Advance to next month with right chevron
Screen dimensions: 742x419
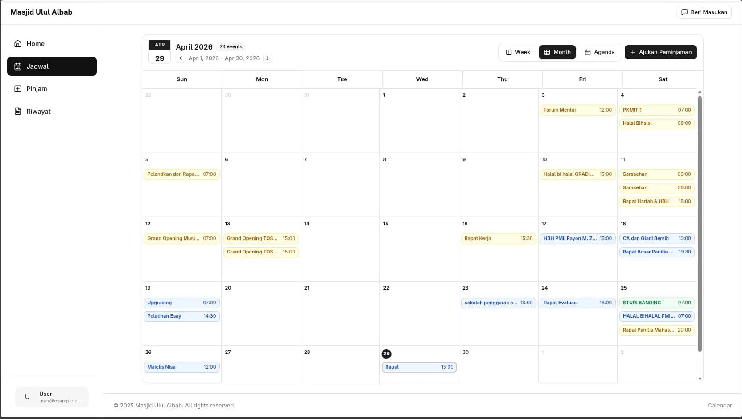[268, 58]
